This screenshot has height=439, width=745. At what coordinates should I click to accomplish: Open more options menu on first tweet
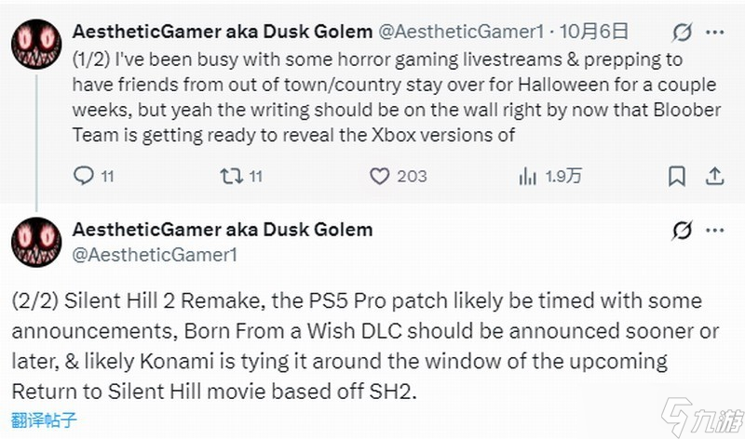tap(717, 33)
